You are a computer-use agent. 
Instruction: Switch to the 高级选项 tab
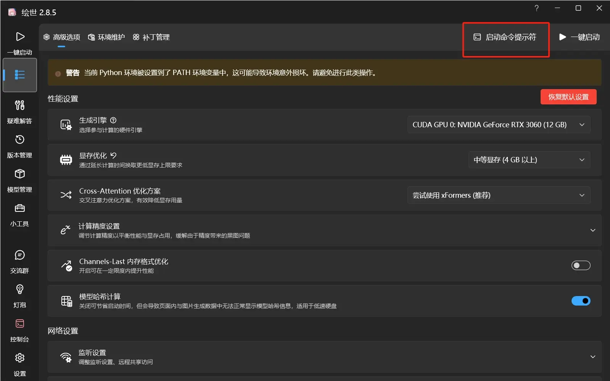click(62, 37)
